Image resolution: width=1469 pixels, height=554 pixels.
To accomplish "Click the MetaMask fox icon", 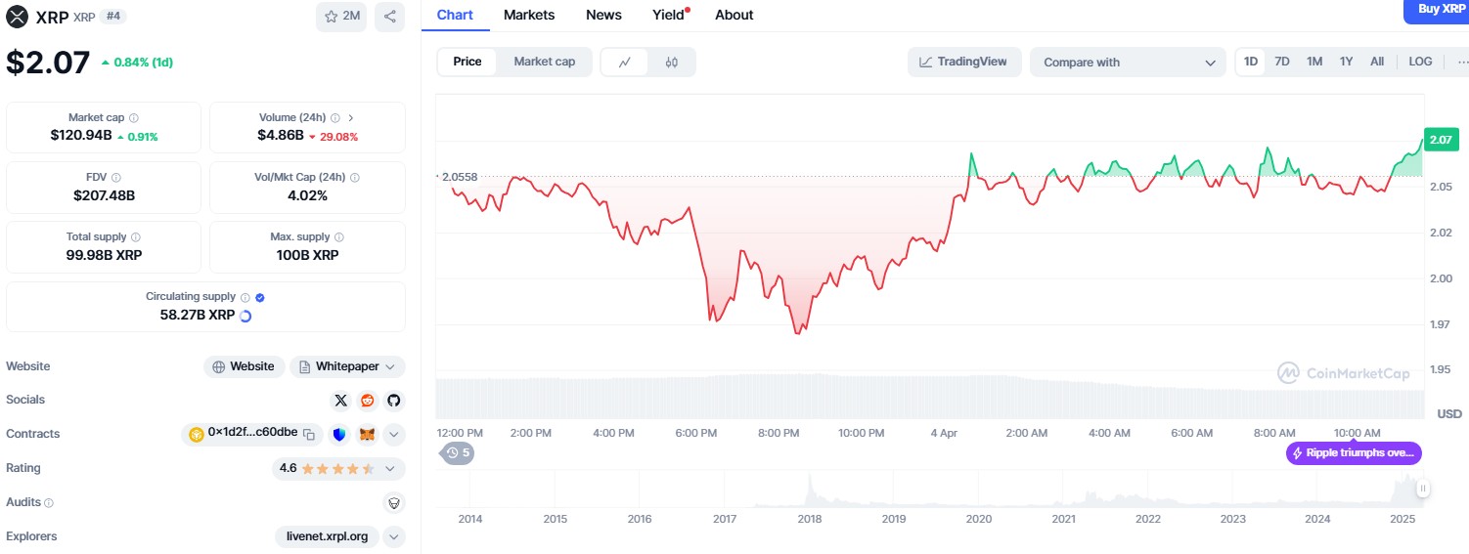I will tap(367, 434).
